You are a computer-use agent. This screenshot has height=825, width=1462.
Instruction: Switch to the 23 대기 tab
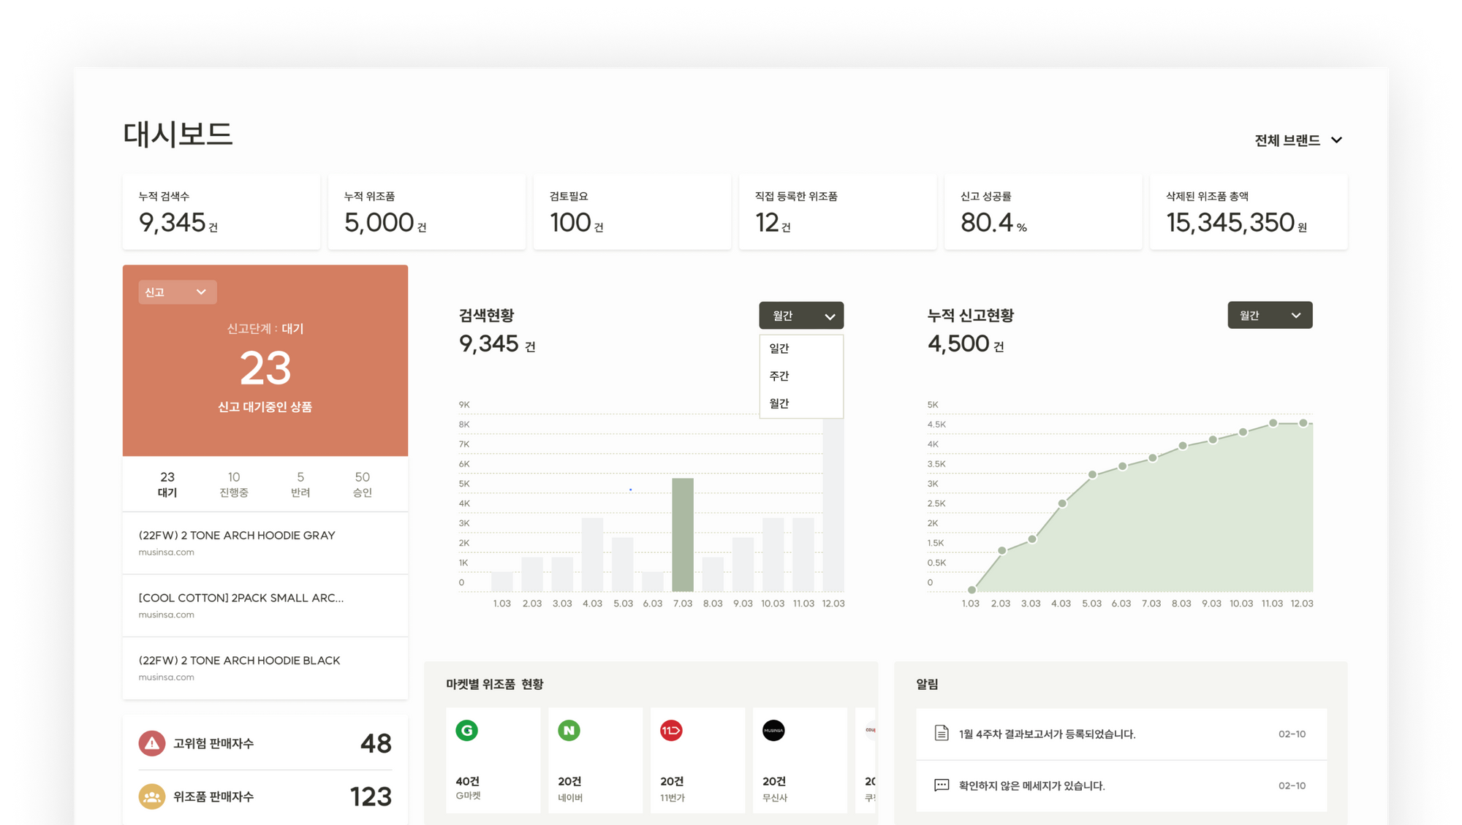pos(167,484)
